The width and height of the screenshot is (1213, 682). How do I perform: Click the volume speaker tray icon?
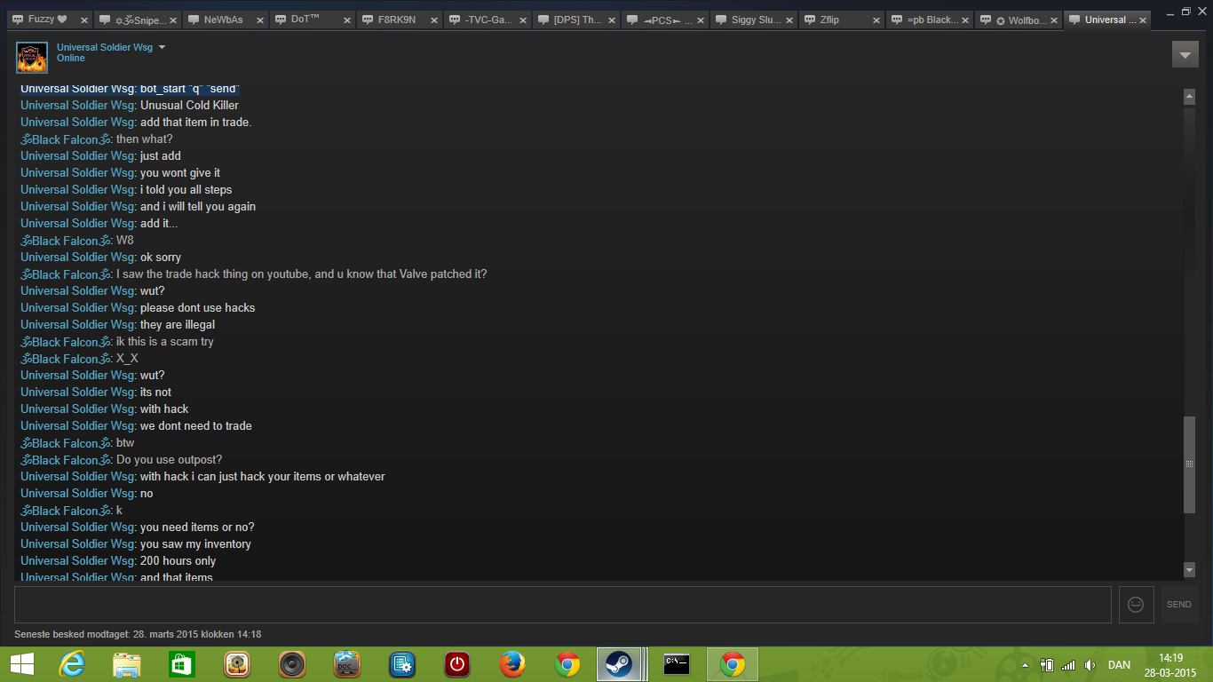click(1090, 665)
